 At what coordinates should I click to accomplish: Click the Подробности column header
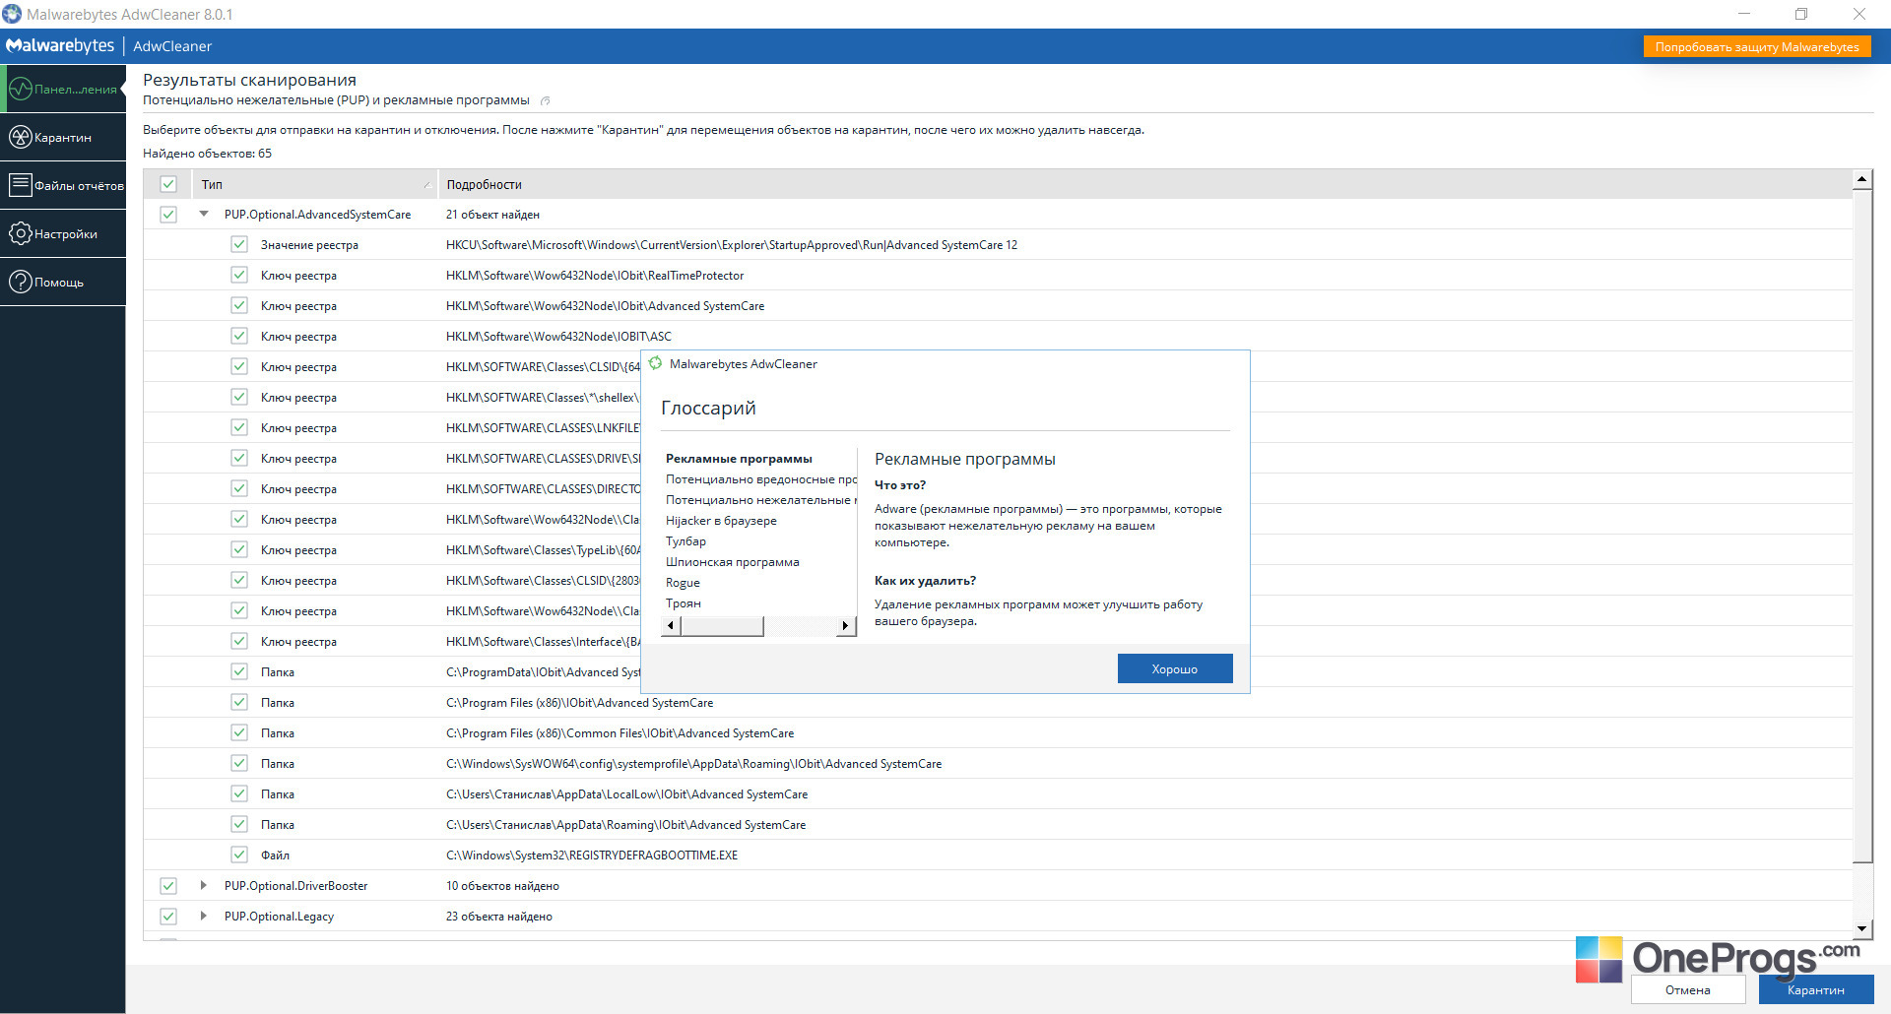pyautogui.click(x=1144, y=184)
